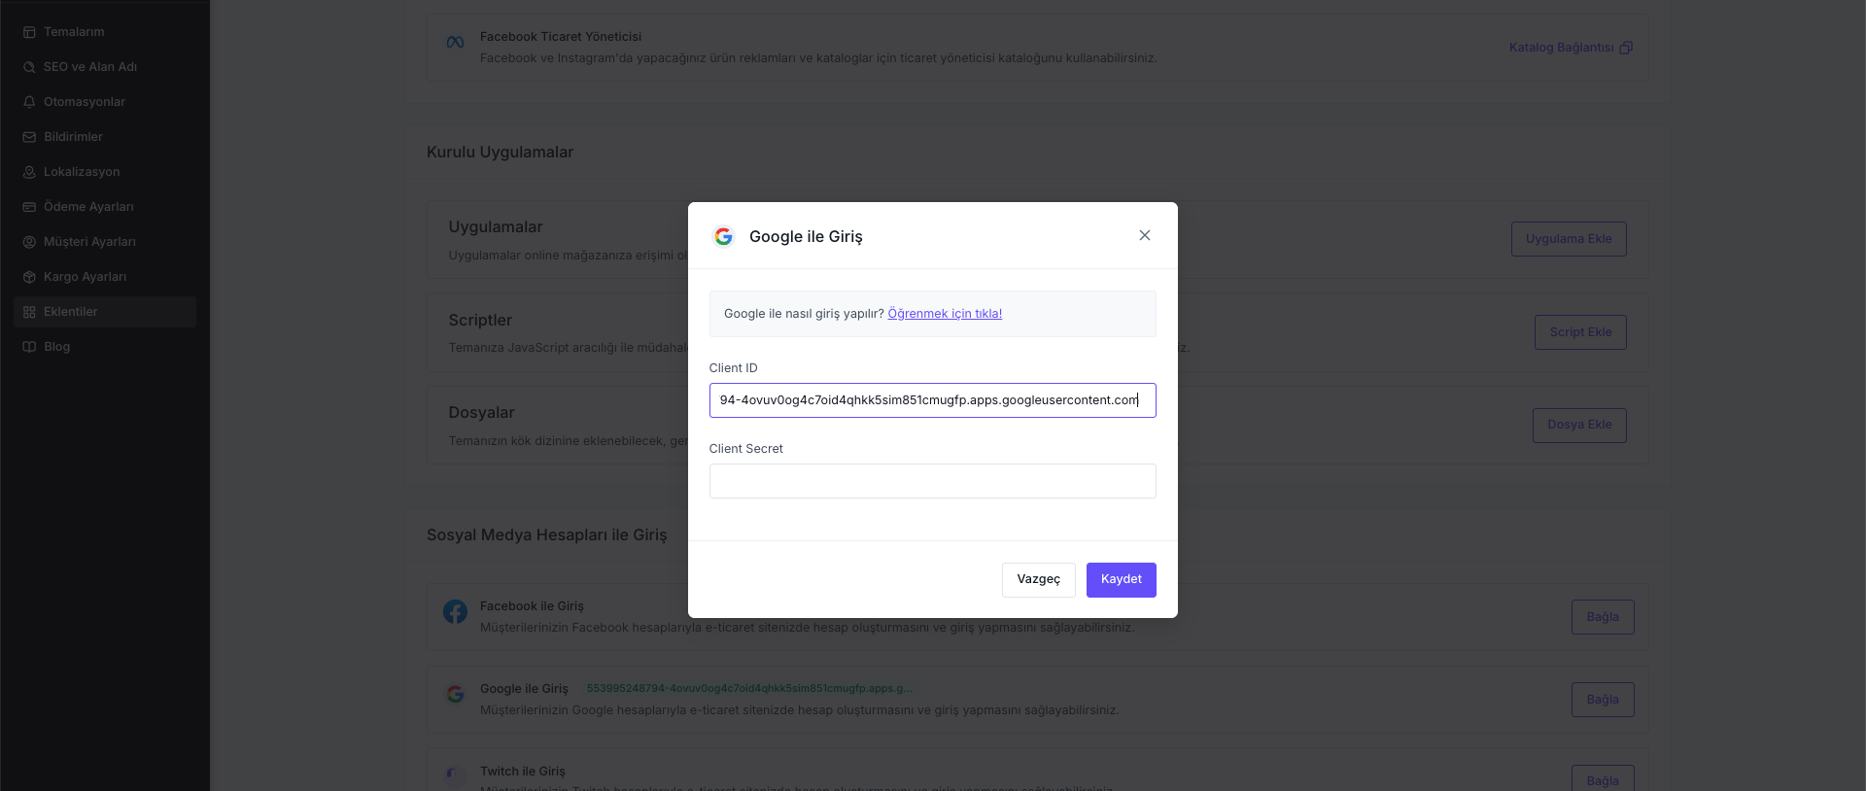This screenshot has width=1866, height=791.
Task: Click the Kurulu Uygulamalar heading
Action: 500,153
